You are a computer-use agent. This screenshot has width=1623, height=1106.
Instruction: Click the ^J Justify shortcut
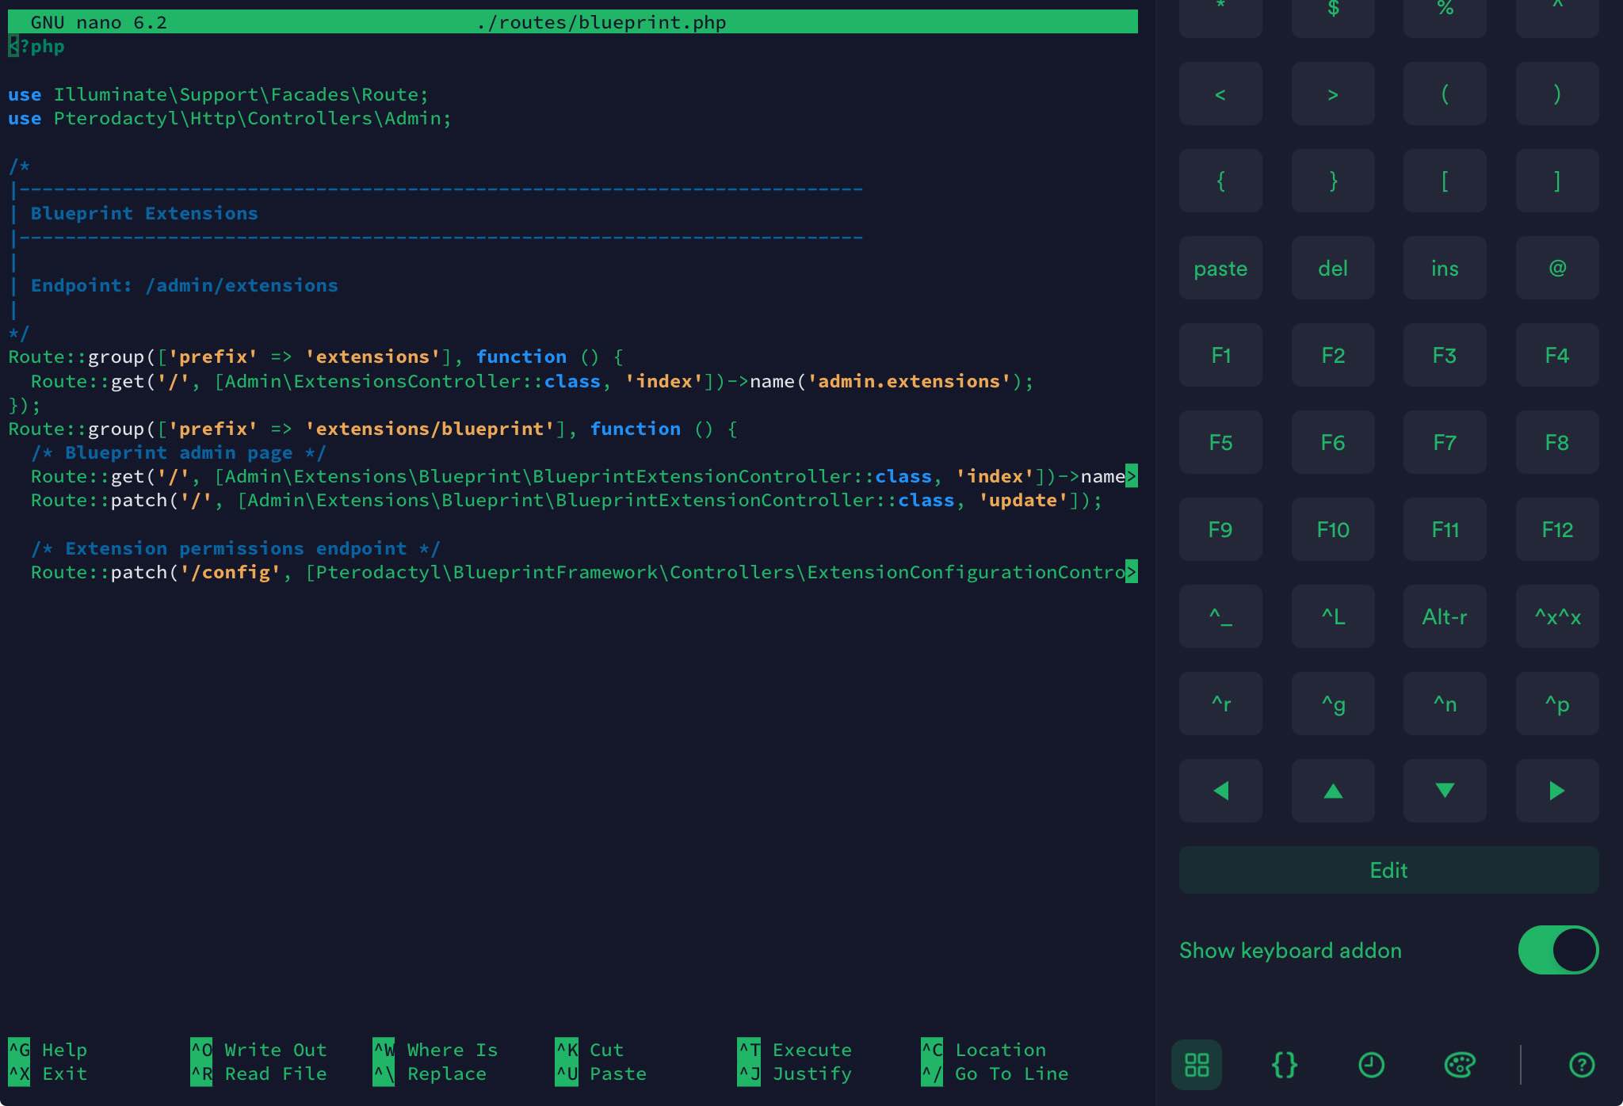pyautogui.click(x=795, y=1074)
